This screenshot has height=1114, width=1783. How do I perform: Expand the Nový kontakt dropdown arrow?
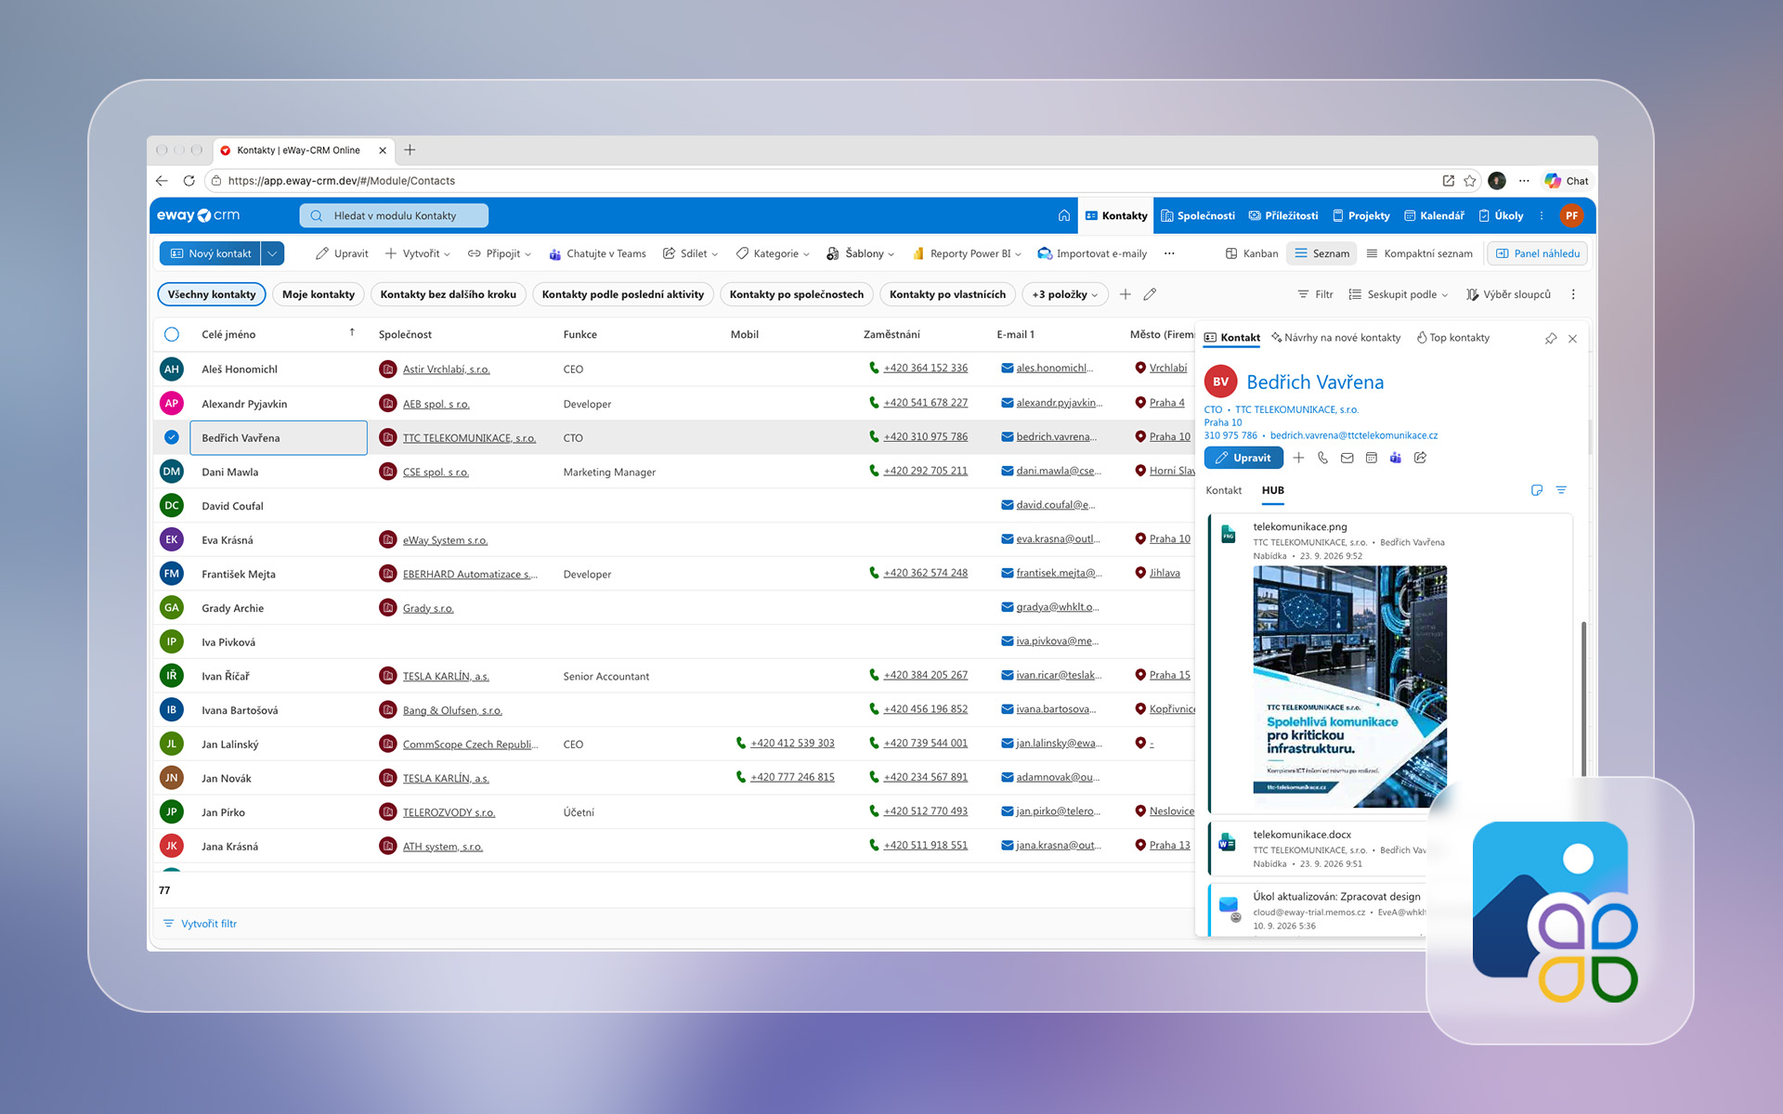click(x=272, y=253)
